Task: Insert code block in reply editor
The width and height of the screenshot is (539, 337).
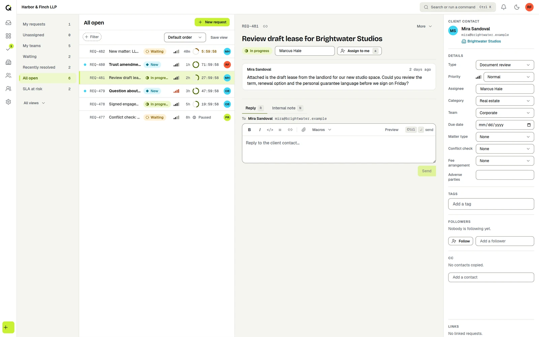Action: 270,130
